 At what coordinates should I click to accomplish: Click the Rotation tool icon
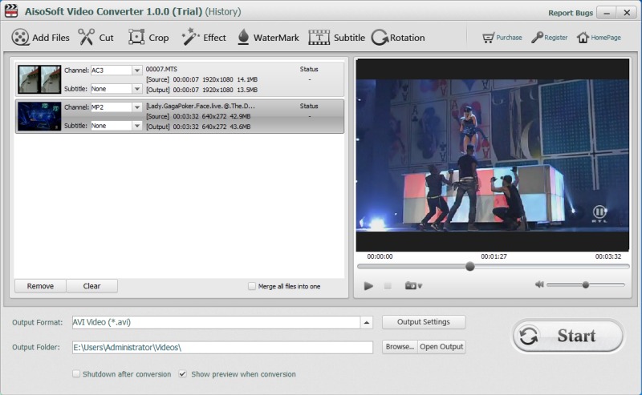pos(380,38)
